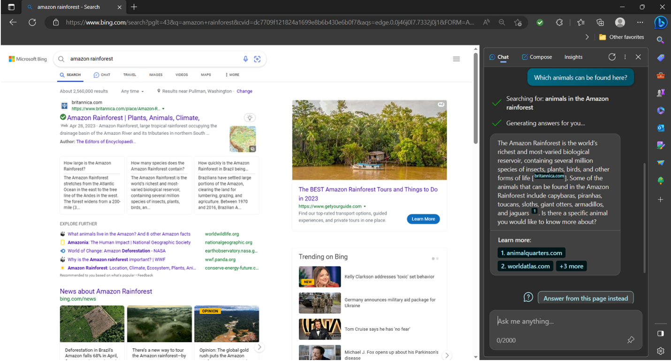Screen dimensions: 671x361
Task: Open Outlook from the Edge sidebar
Action: click(x=660, y=128)
